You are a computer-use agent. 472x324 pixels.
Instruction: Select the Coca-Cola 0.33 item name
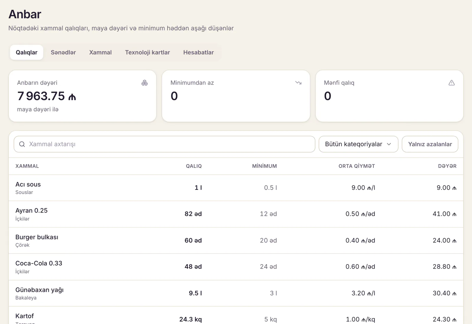tap(39, 263)
